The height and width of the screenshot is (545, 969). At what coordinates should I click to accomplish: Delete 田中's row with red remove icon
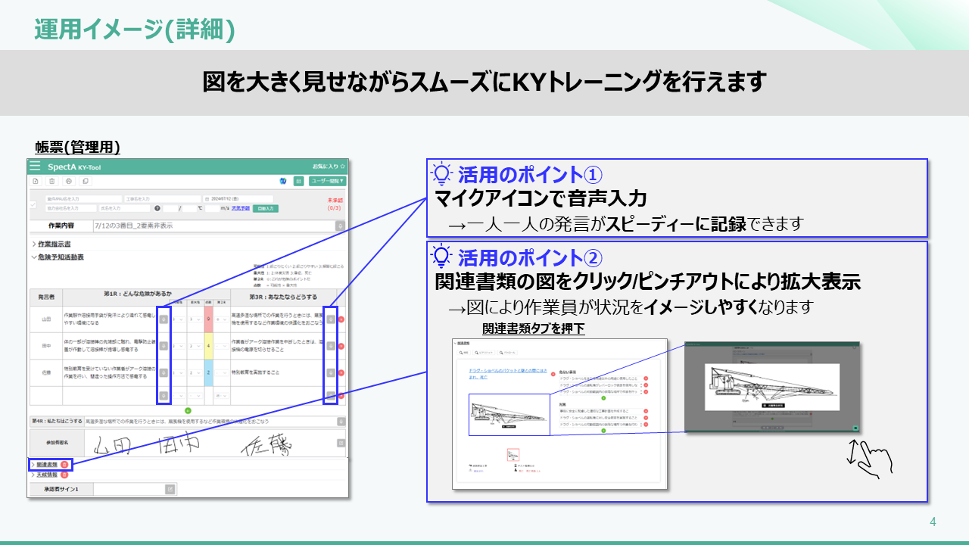341,346
